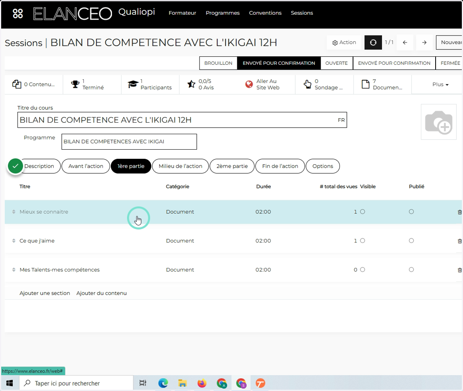463x391 pixels.
Task: Open the Options tab
Action: click(323, 166)
